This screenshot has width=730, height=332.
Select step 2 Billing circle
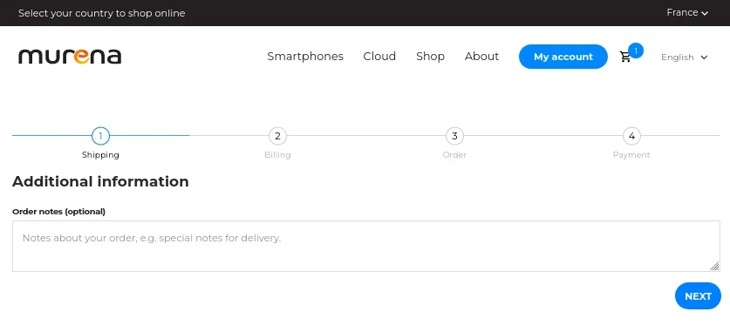pyautogui.click(x=277, y=136)
